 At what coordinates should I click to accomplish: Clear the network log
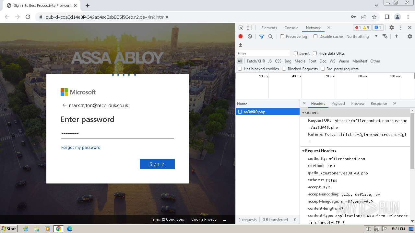point(250,37)
